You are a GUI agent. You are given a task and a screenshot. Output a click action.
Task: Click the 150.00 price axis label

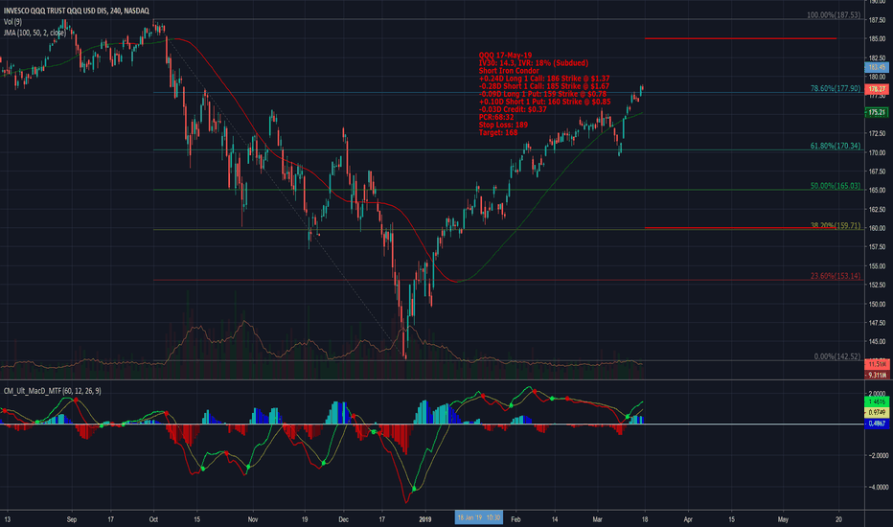pos(877,304)
